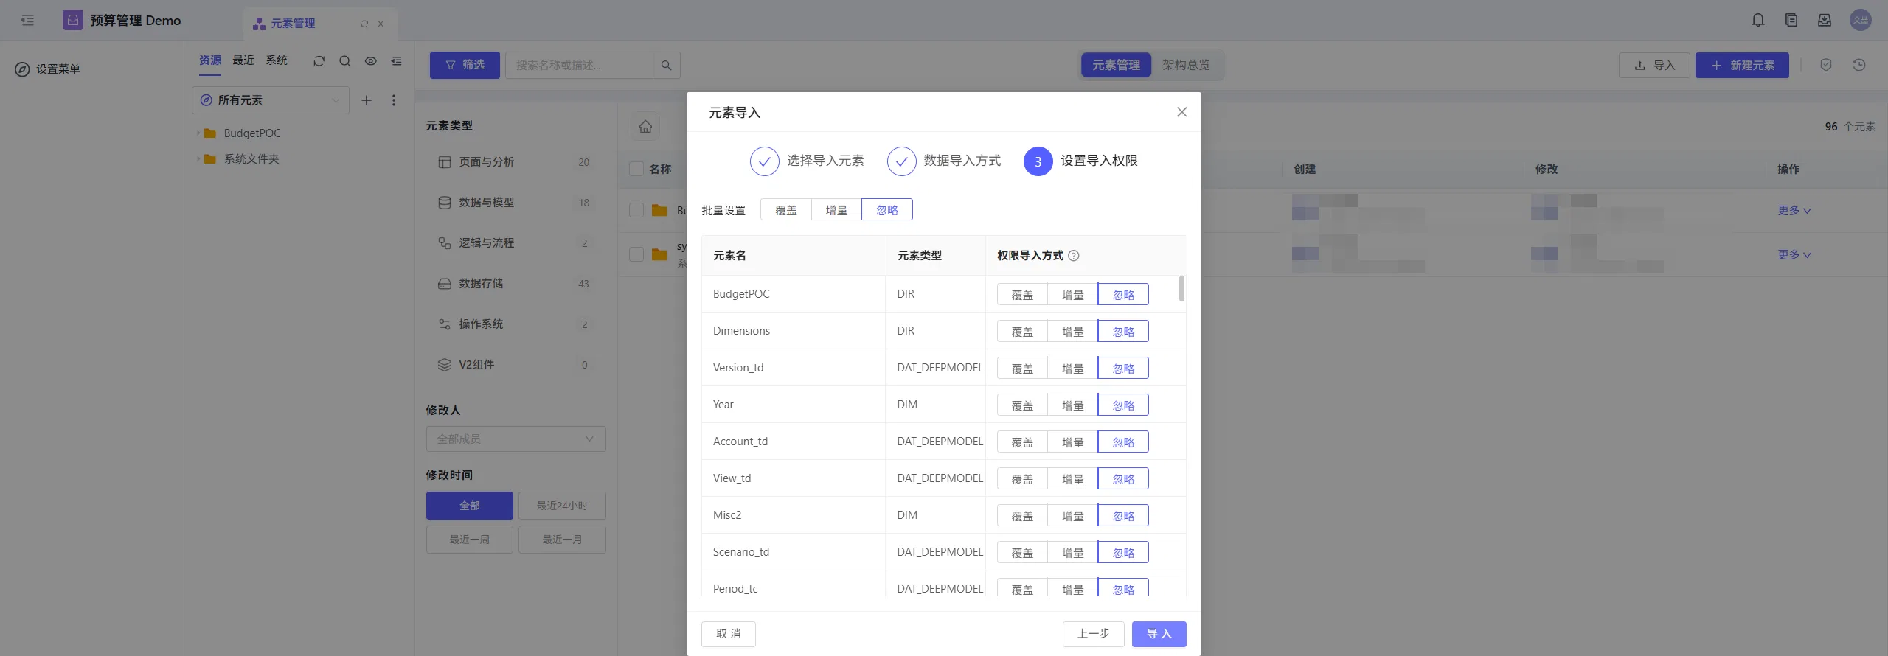Open the 更多 dropdown in first table row
Image resolution: width=1888 pixels, height=656 pixels.
[x=1794, y=211]
